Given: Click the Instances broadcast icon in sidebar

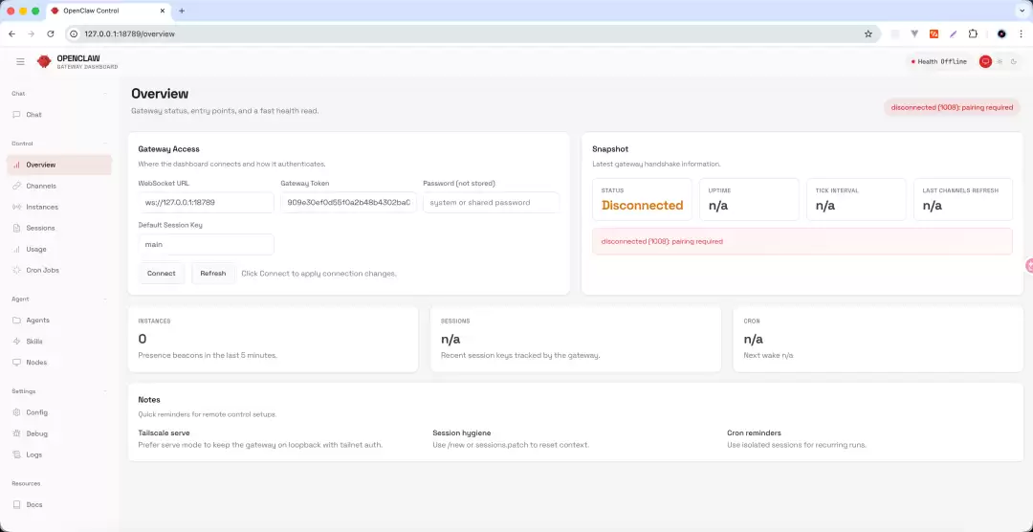Looking at the screenshot, I should (x=16, y=207).
